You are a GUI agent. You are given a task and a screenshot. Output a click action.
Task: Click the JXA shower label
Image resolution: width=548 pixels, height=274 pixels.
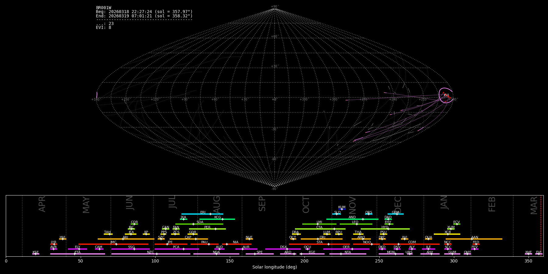click(183, 217)
